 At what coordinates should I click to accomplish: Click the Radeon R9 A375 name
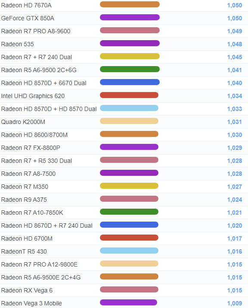(24, 200)
